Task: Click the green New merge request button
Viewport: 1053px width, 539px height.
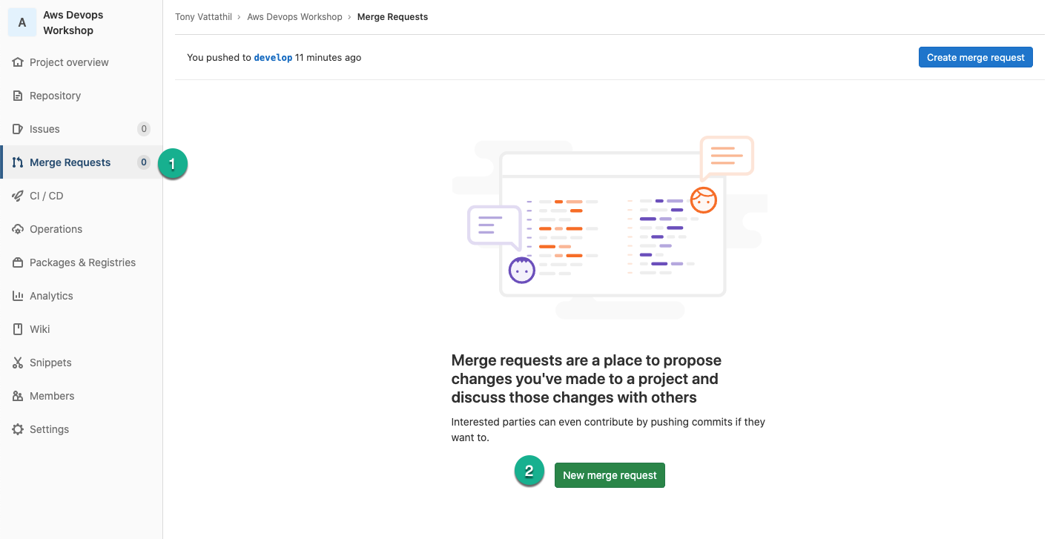Action: tap(610, 475)
